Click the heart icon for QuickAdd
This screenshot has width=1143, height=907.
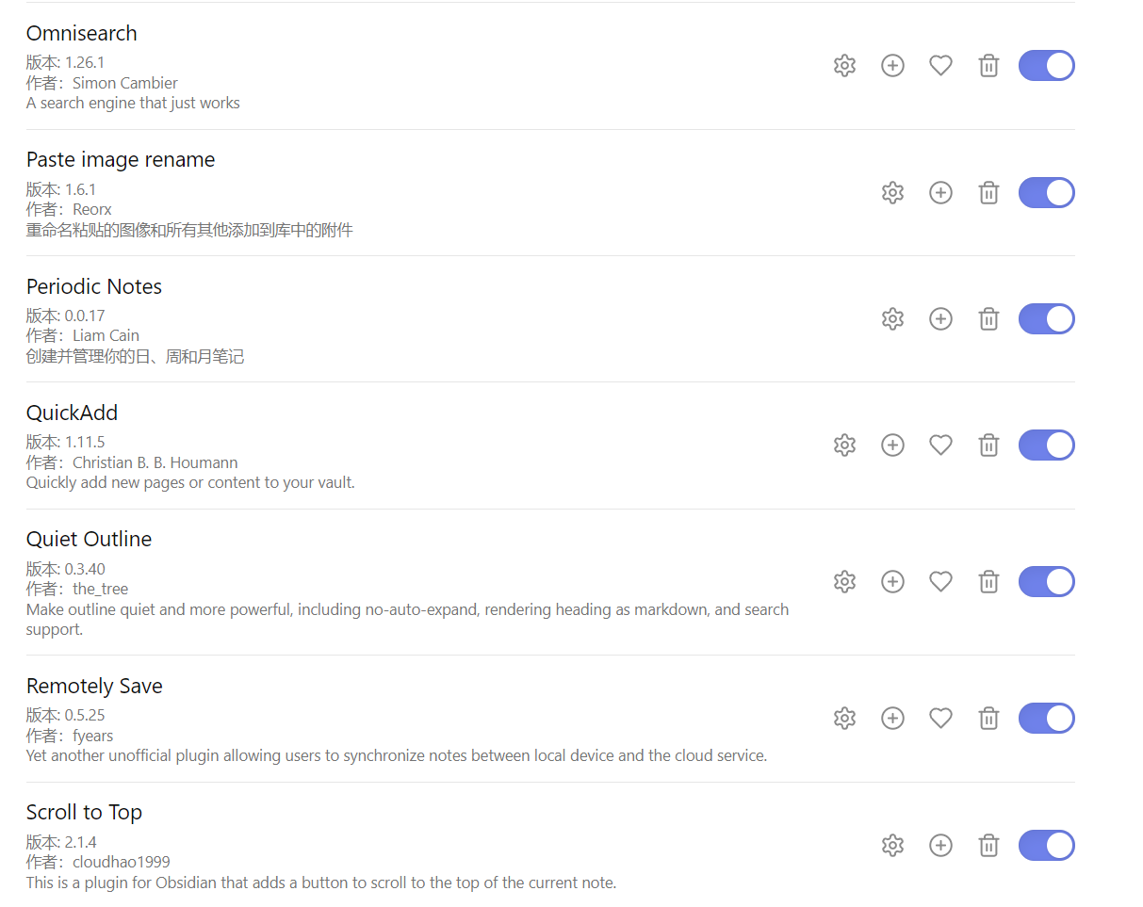tap(940, 445)
